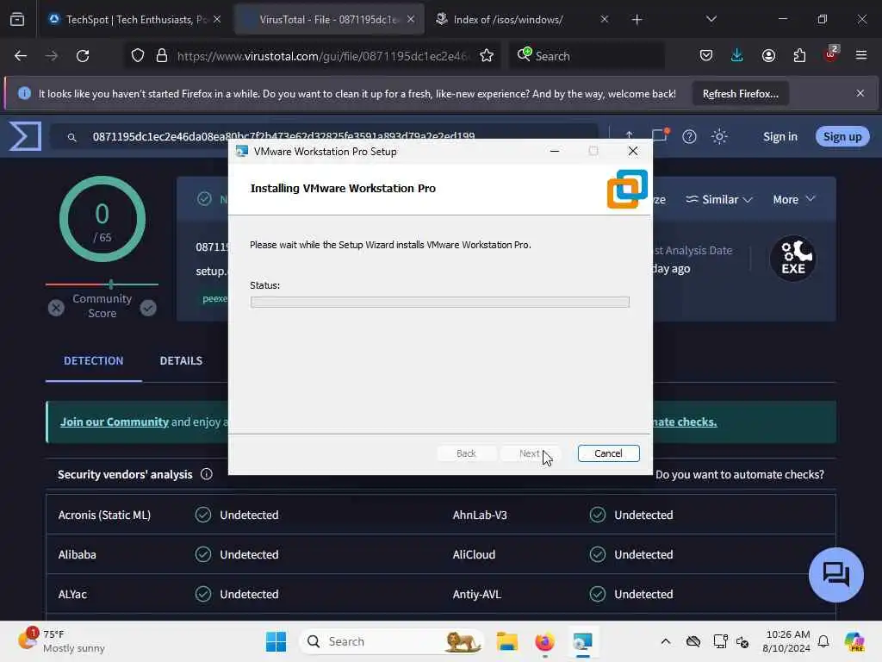
Task: Click the Antiy-AVL vendor name
Action: point(476,595)
